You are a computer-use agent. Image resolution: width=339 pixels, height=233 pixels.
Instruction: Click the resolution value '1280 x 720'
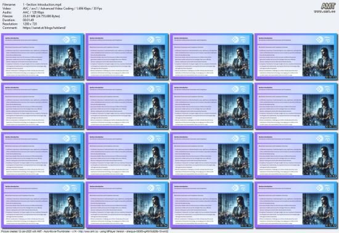pyautogui.click(x=30, y=24)
